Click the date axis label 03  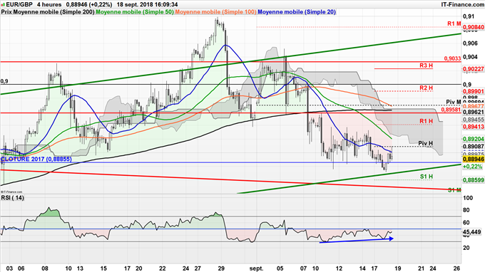point(9,268)
